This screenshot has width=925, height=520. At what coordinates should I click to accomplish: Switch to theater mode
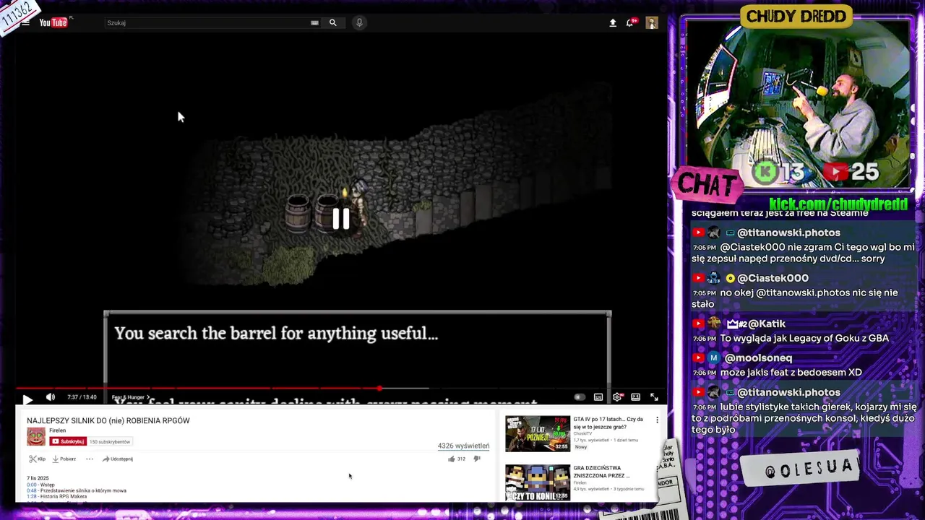click(636, 397)
